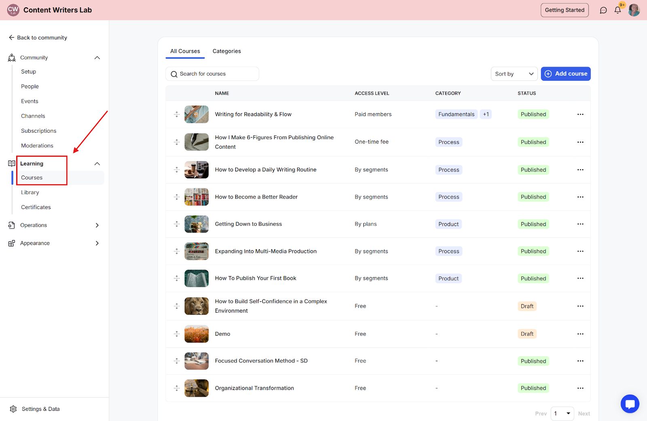Open the notifications bell icon

pos(617,11)
